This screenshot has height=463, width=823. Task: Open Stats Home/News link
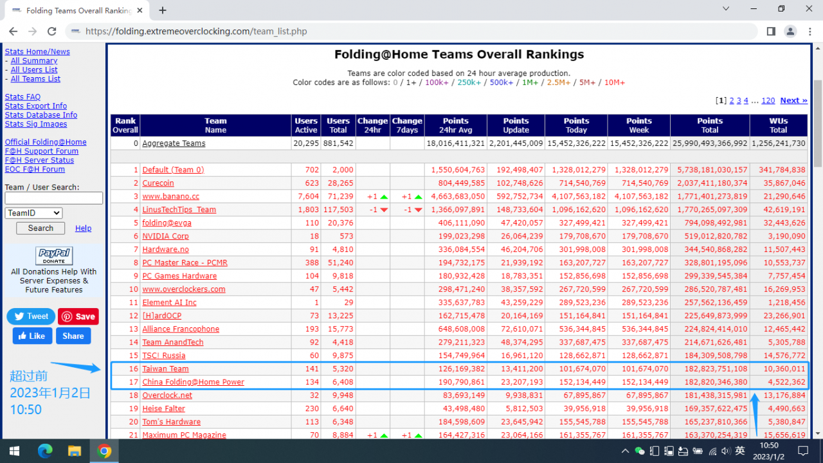coord(37,51)
